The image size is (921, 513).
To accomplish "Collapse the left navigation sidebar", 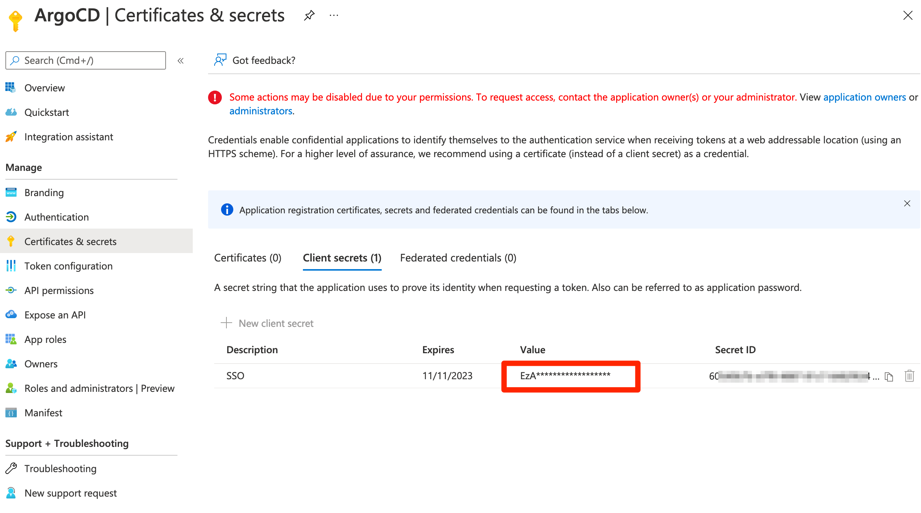I will 181,61.
